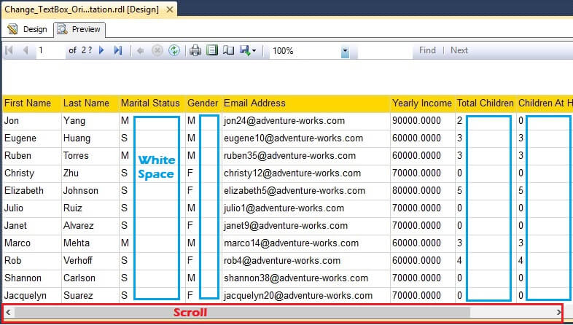Click the last name Johnson cell
This screenshot has height=325, width=573.
pos(90,191)
